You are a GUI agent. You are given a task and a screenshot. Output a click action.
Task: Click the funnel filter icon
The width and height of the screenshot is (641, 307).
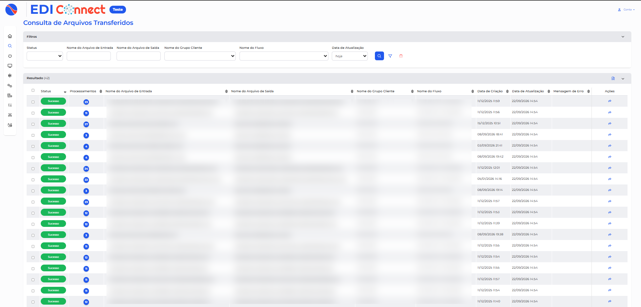[x=390, y=56]
